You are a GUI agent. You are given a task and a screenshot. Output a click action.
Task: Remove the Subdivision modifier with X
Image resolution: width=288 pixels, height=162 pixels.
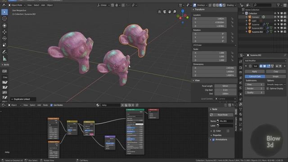[x=285, y=66]
